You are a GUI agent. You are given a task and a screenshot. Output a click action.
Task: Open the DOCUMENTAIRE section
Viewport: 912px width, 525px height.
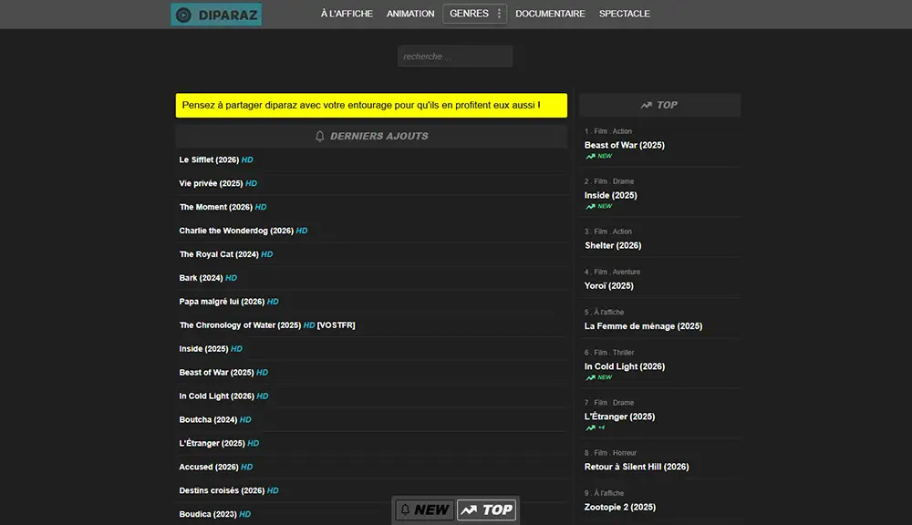pos(550,14)
